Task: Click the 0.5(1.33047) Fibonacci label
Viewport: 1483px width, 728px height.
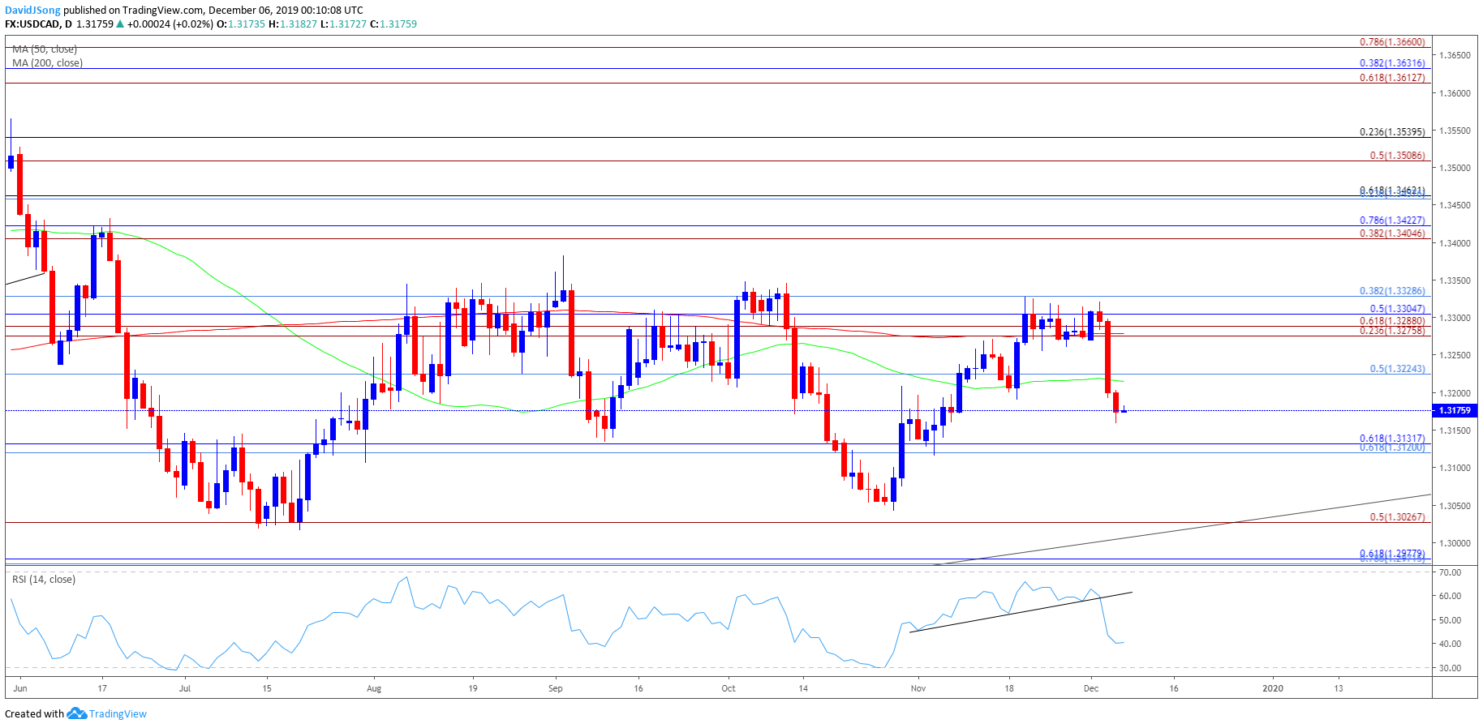Action: tap(1397, 309)
